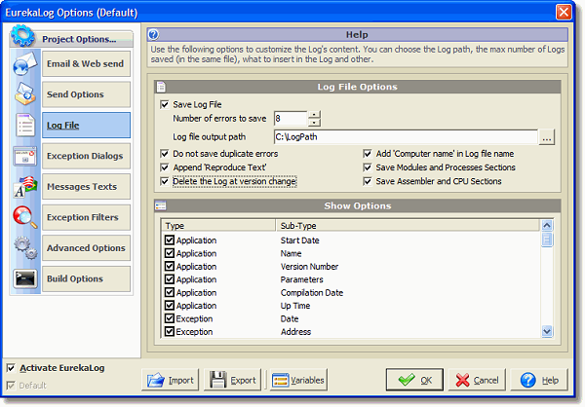The image size is (585, 407).
Task: Click the Import button
Action: [170, 380]
